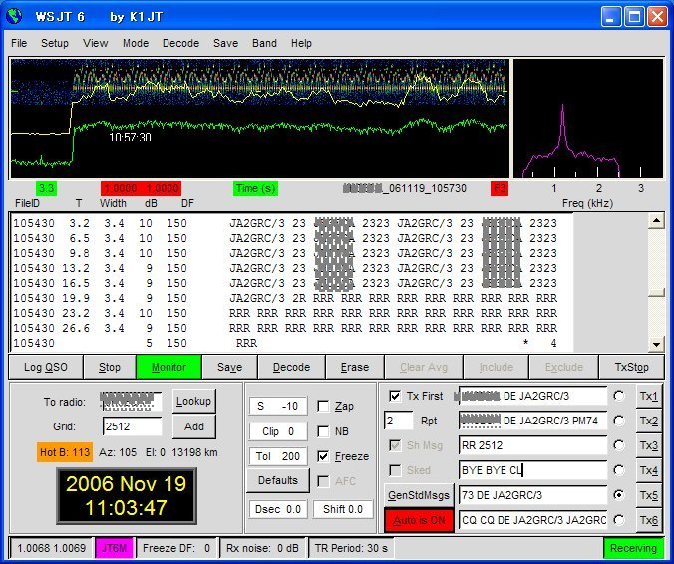Click the decode list scroll up arrow
The width and height of the screenshot is (674, 564).
656,221
